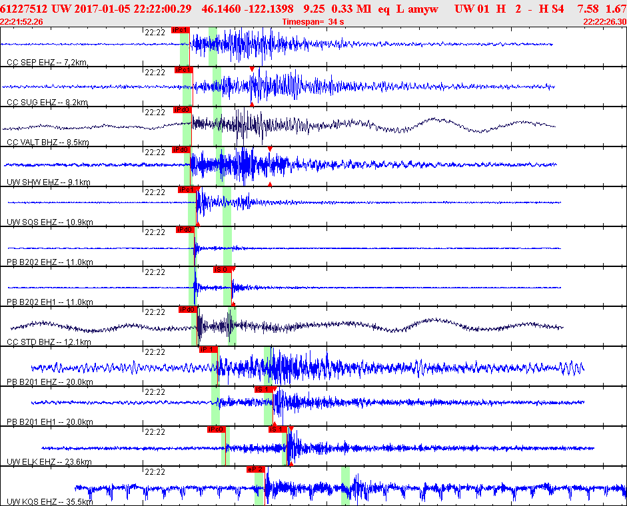
Task: Click the CC SUG EHZ -- 8.2km label
Action: coord(47,103)
